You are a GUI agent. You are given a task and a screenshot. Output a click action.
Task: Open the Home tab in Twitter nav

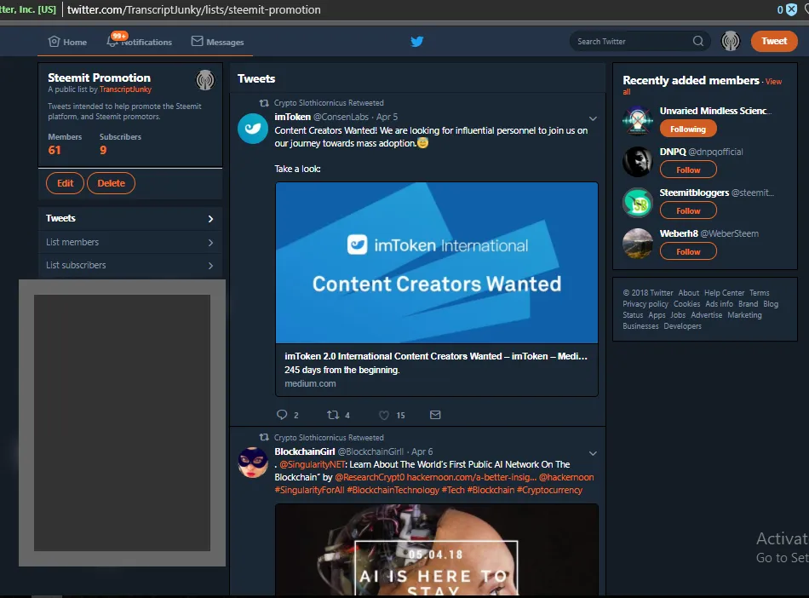coord(67,42)
